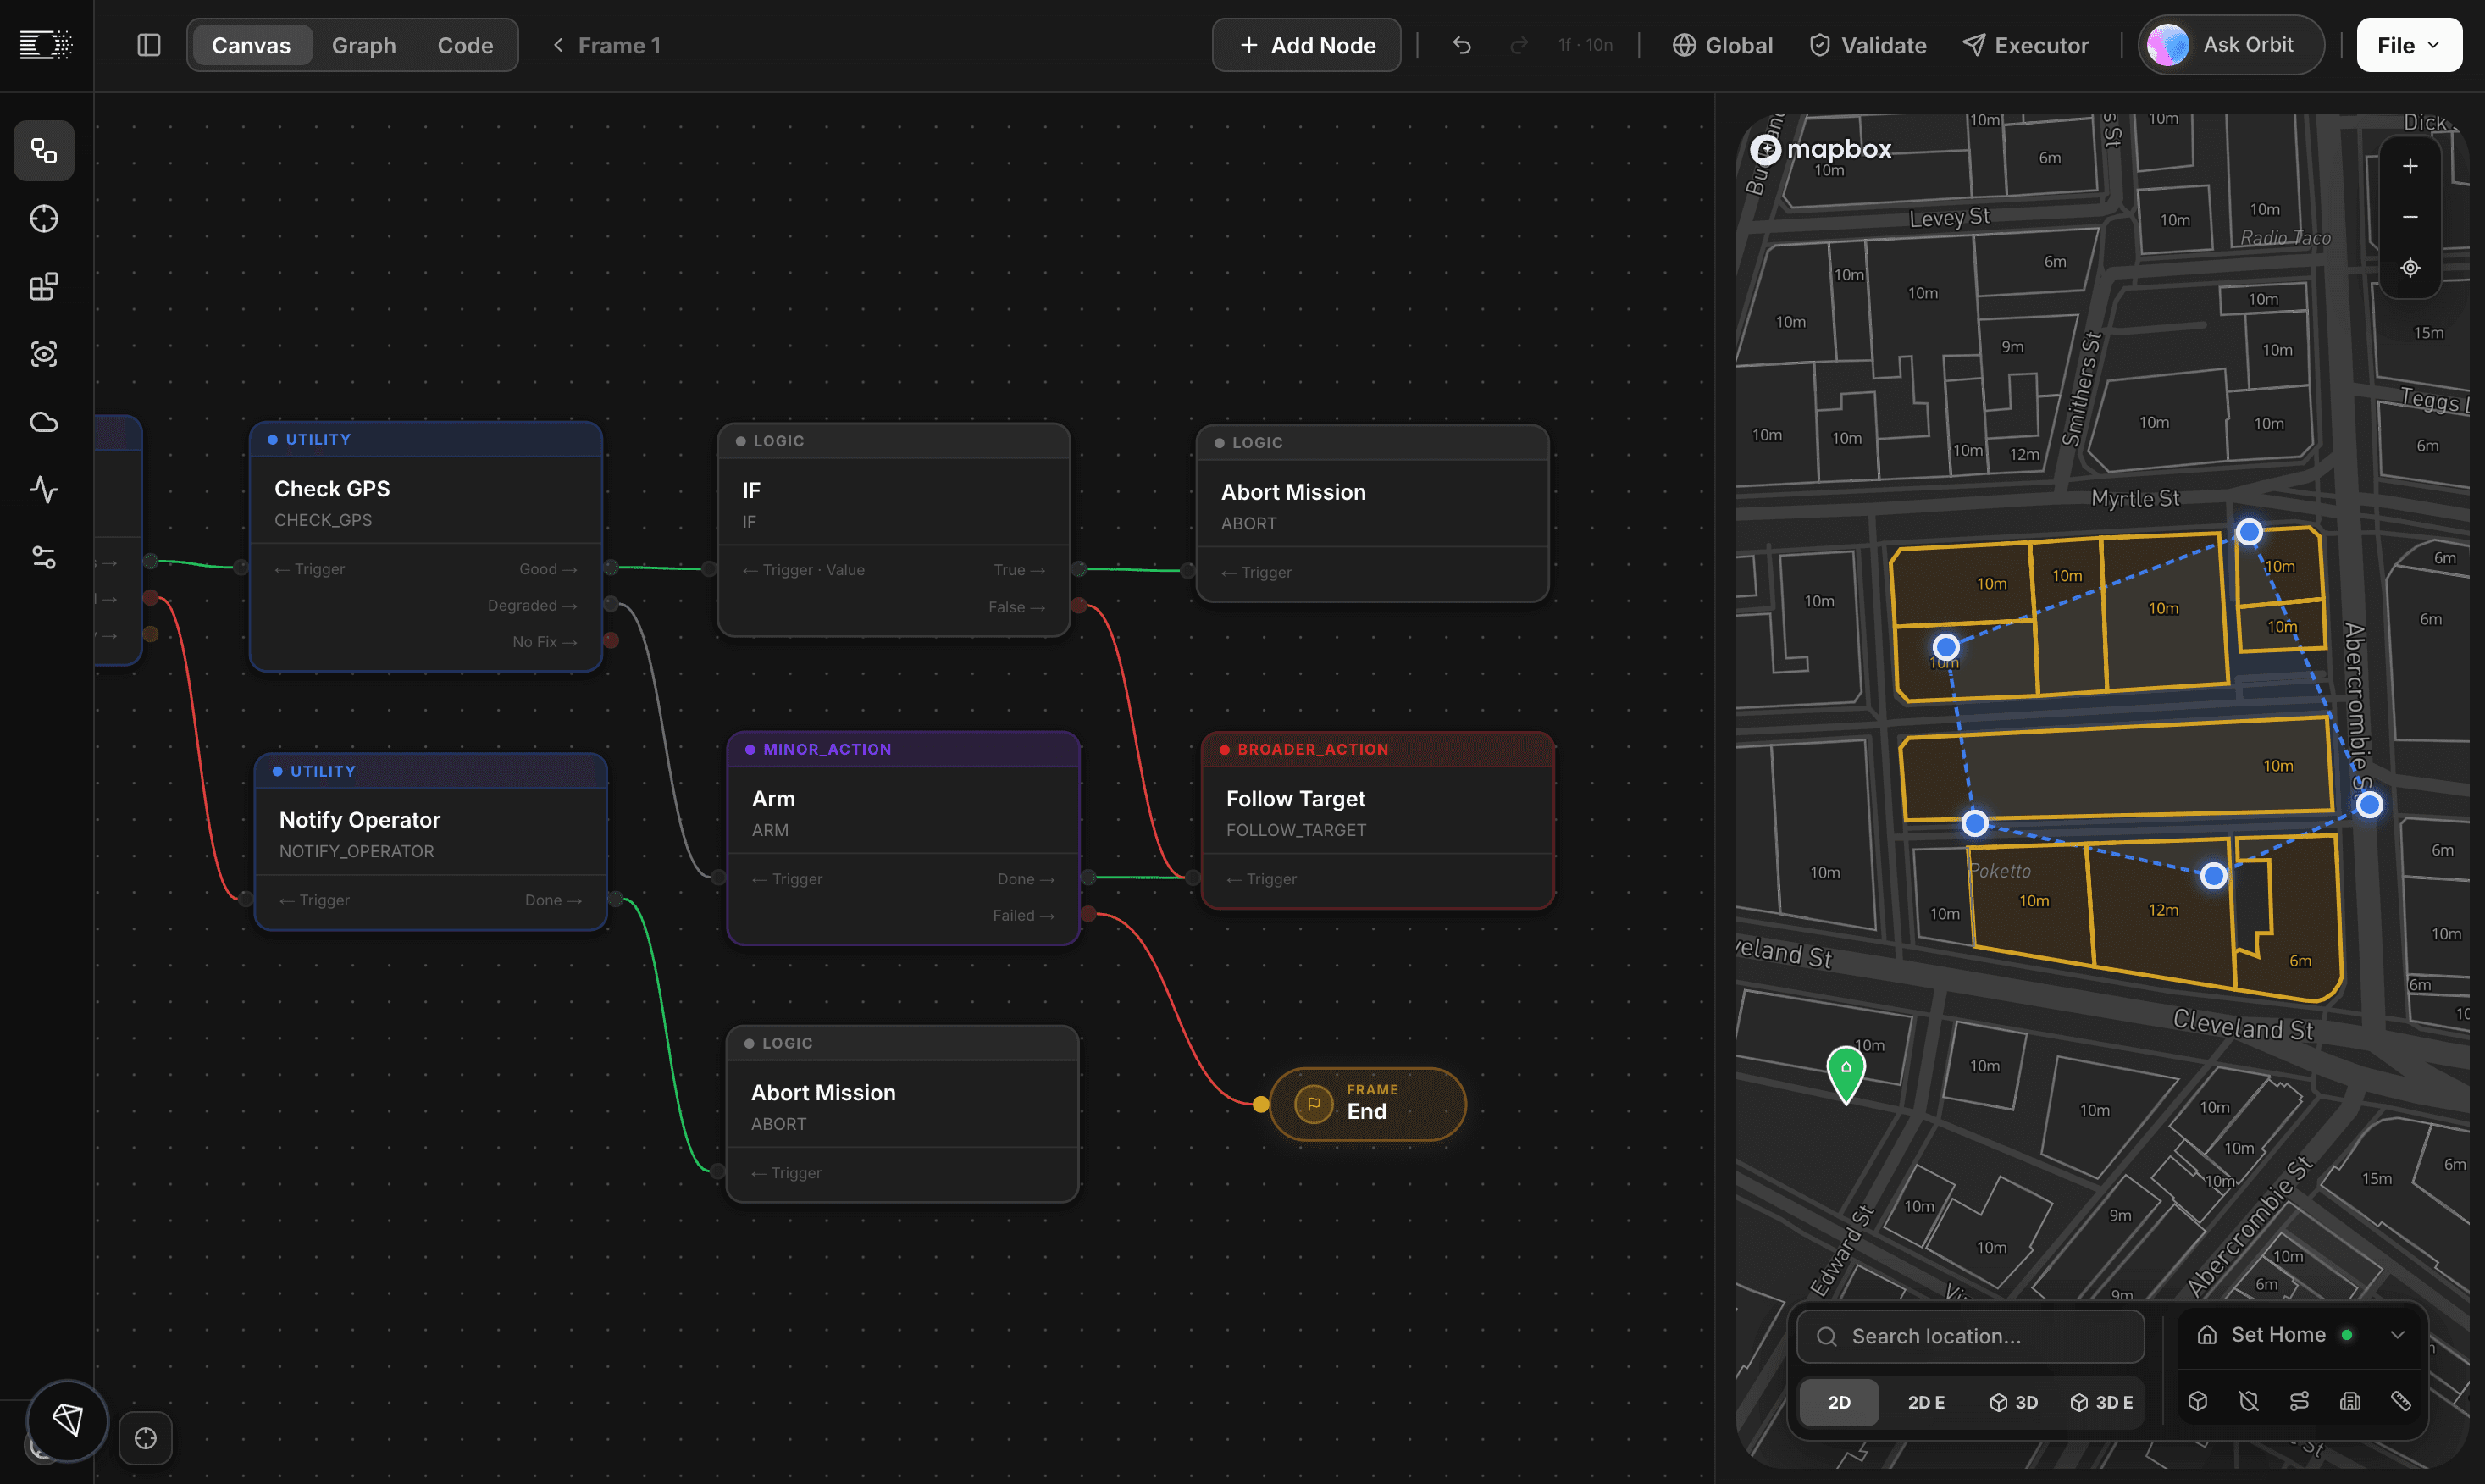Click the waypoint above the Poketto label
Viewport: 2485px width, 1484px height.
pyautogui.click(x=1974, y=823)
